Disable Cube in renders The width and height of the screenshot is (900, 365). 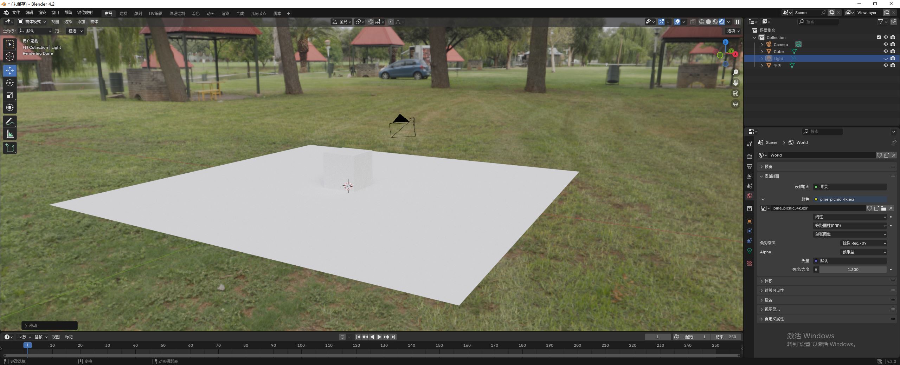(x=893, y=51)
